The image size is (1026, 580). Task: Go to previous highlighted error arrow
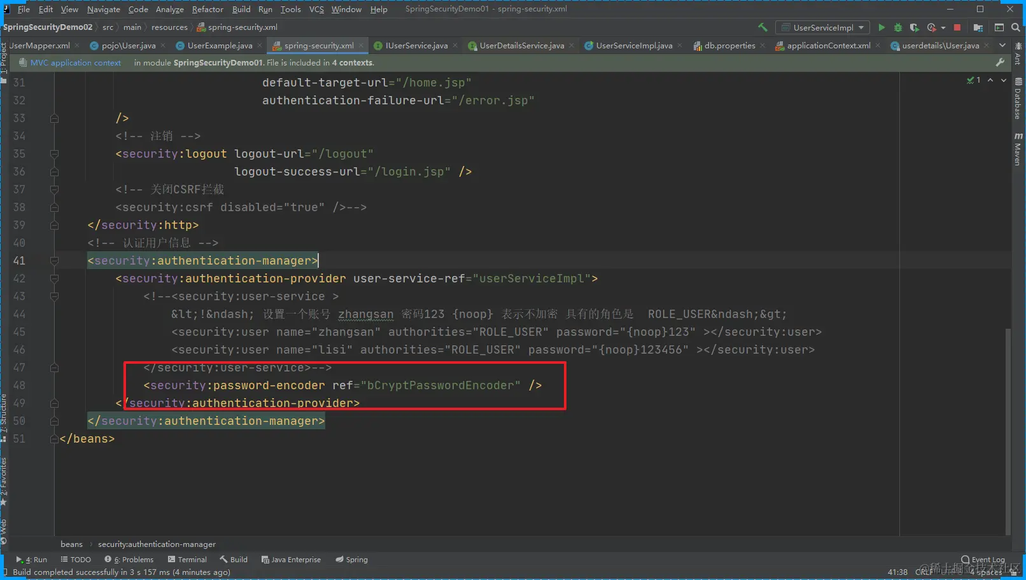pos(990,80)
